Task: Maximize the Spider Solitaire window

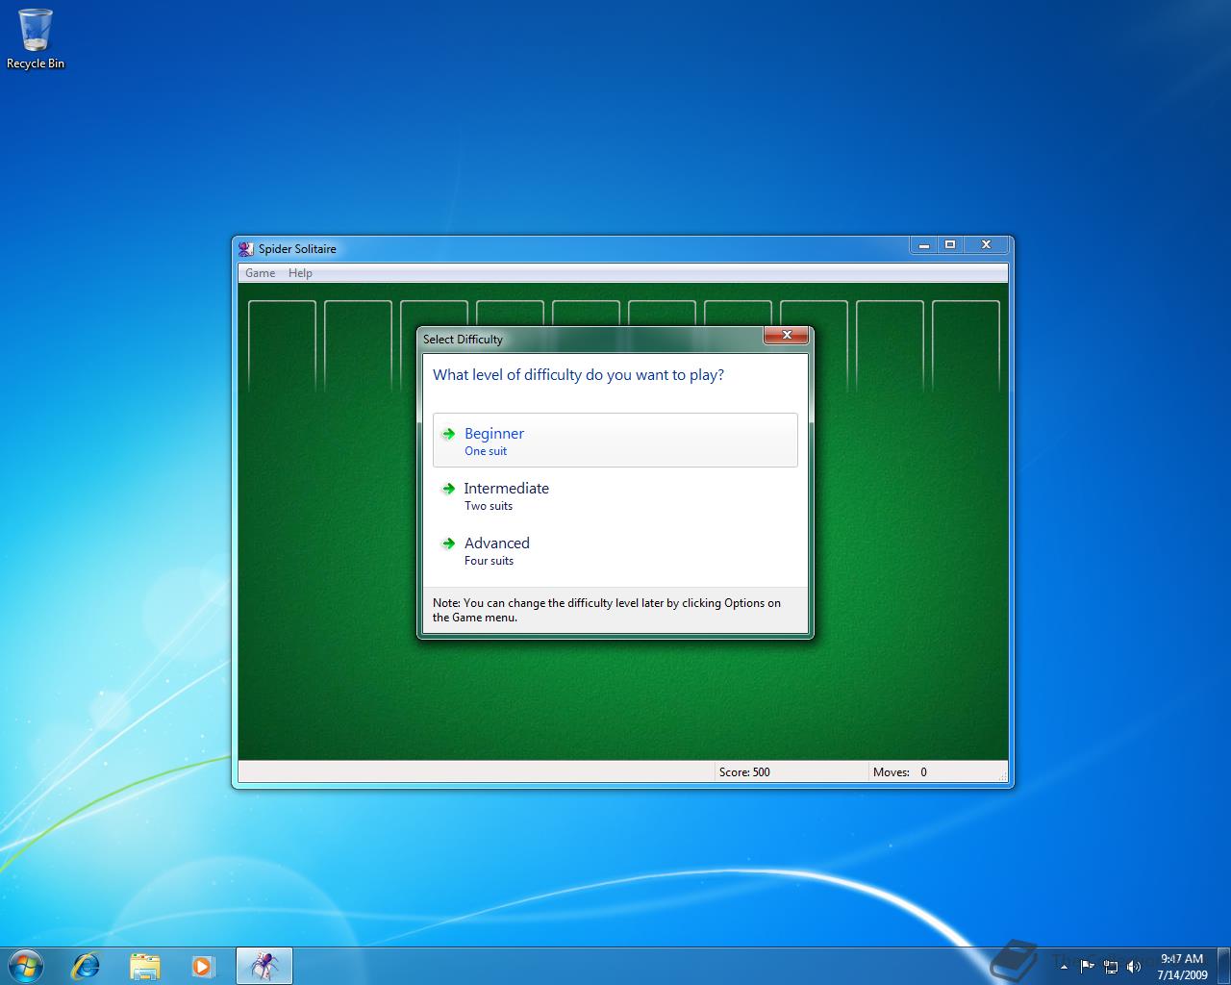Action: [x=950, y=245]
